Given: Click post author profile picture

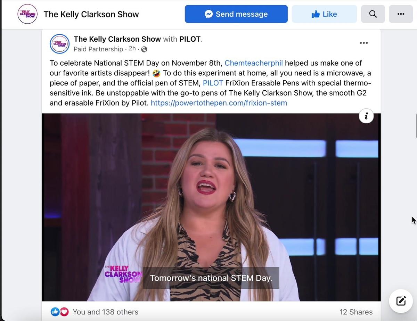Looking at the screenshot, I should [59, 44].
